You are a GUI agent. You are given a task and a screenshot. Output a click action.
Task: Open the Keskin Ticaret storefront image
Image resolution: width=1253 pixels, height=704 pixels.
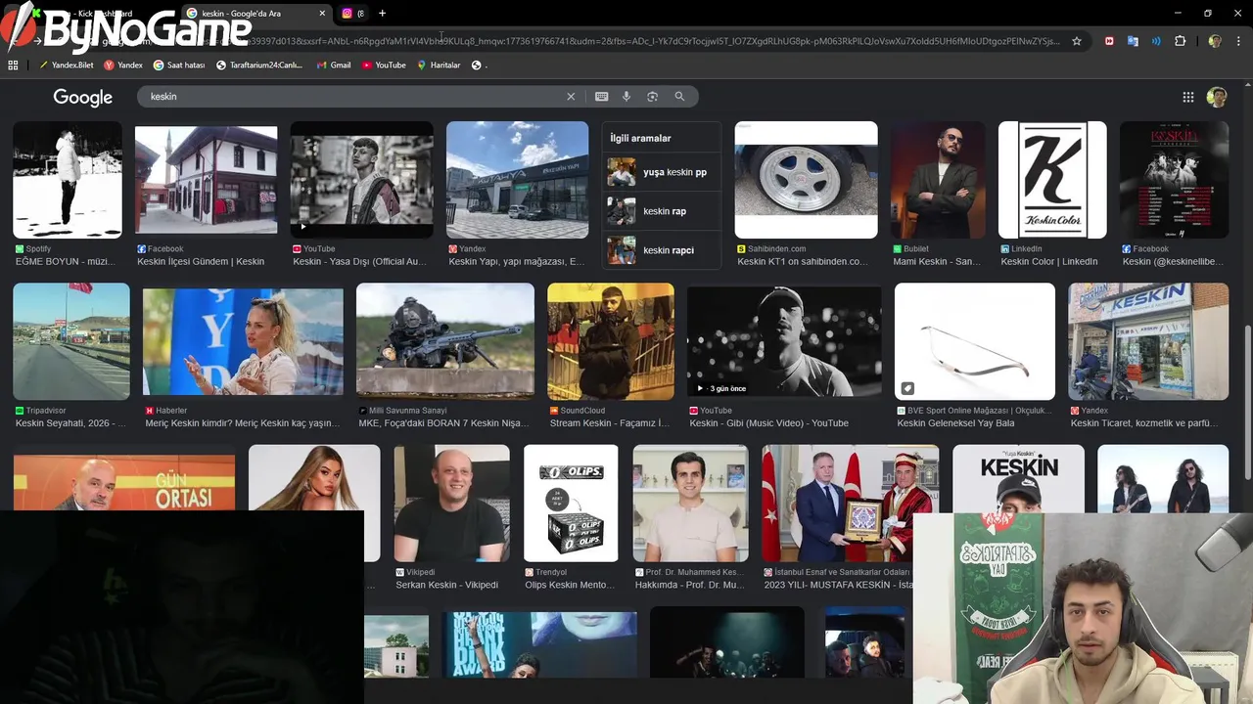1148,341
